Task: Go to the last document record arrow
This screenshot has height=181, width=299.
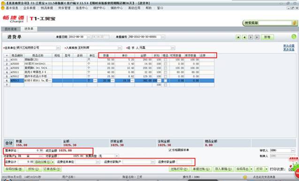Action: pos(257,37)
